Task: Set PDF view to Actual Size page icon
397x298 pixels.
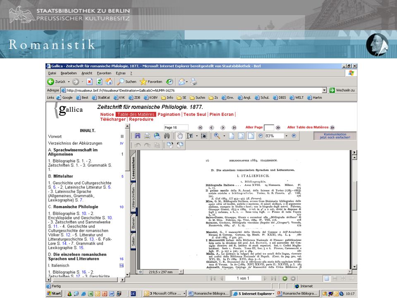Action: point(232,136)
